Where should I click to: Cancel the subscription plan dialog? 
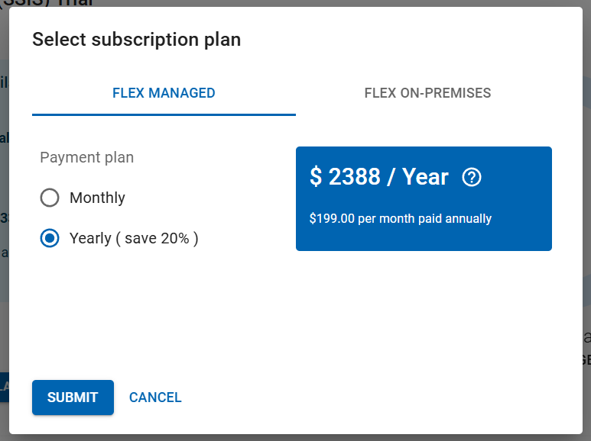coord(155,398)
